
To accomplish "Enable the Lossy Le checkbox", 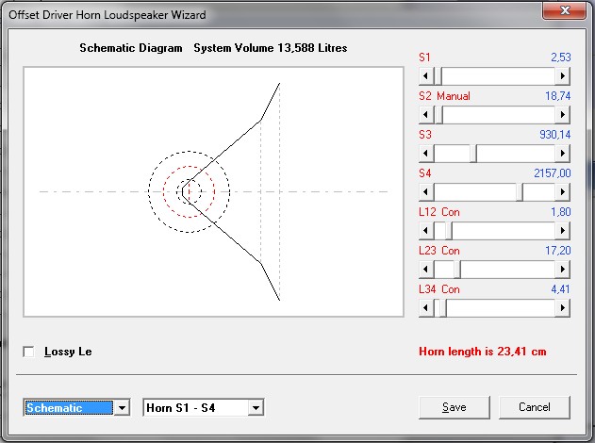I will 28,352.
